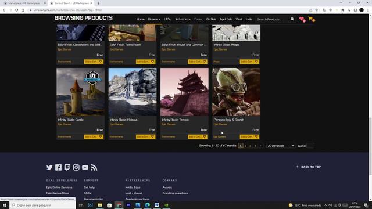Open the RSS feed icon in footer

coord(94,167)
